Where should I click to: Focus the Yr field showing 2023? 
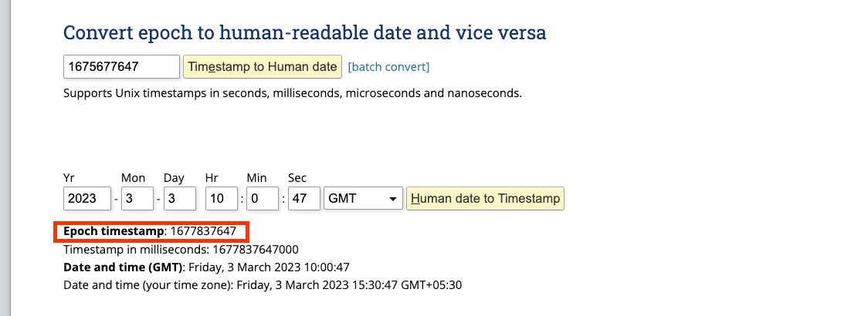tap(87, 198)
